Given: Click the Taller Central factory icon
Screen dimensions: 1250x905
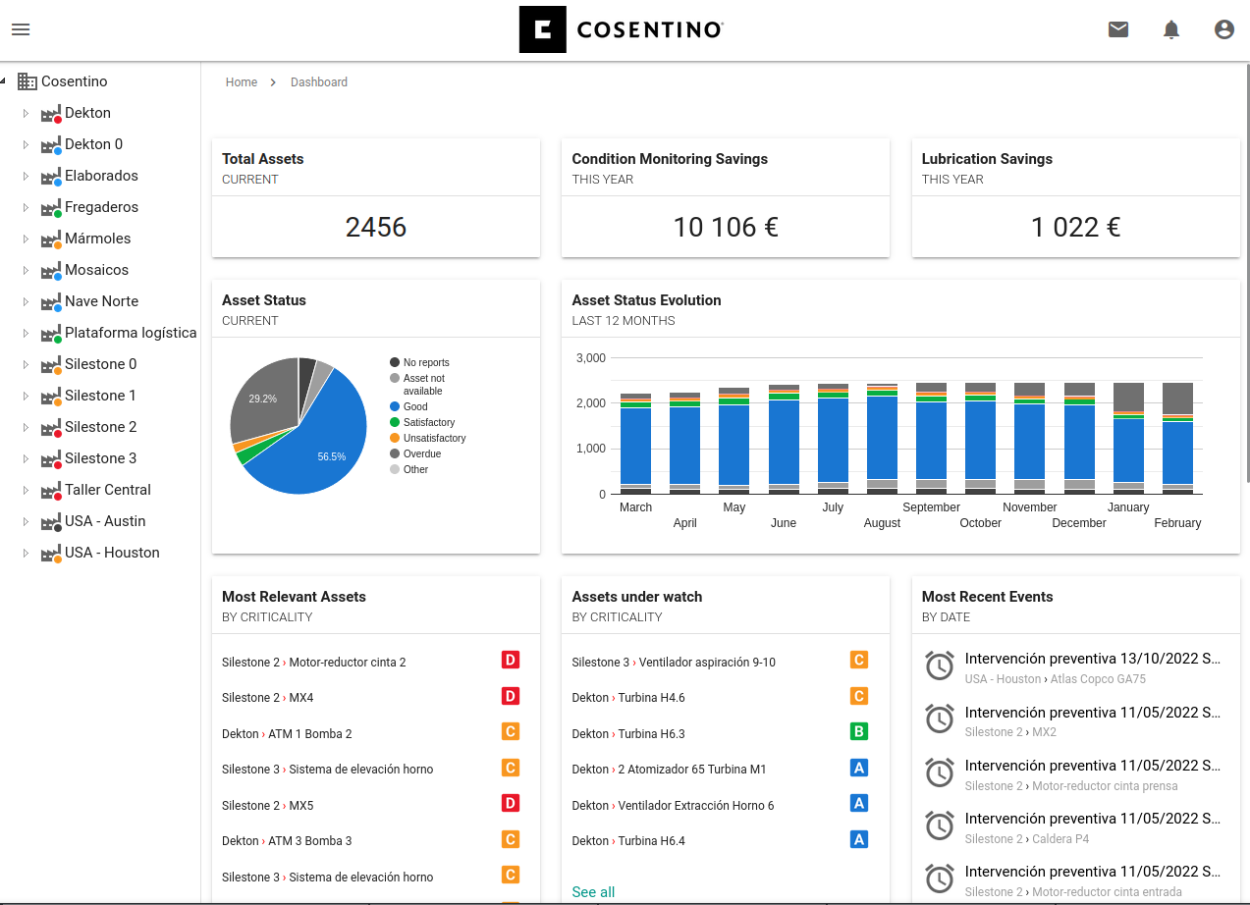Looking at the screenshot, I should pos(51,491).
